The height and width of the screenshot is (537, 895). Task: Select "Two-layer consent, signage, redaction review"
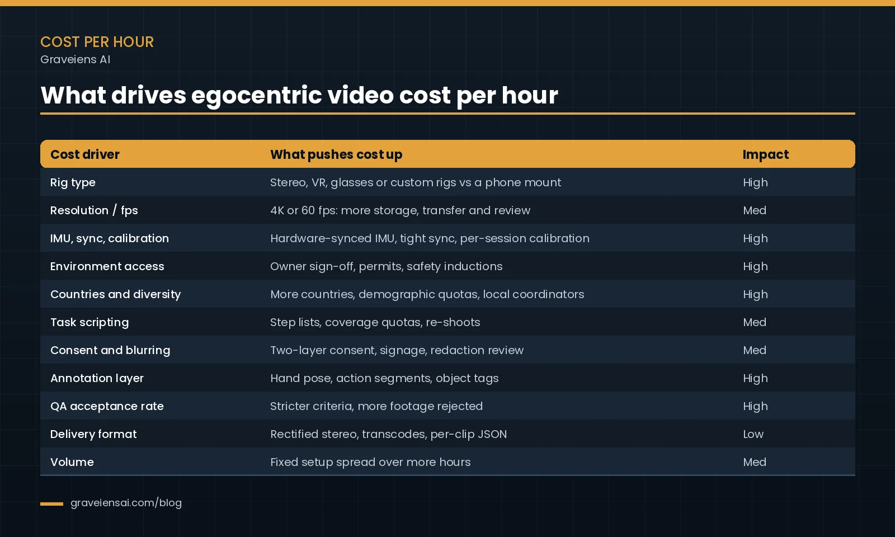click(x=397, y=350)
